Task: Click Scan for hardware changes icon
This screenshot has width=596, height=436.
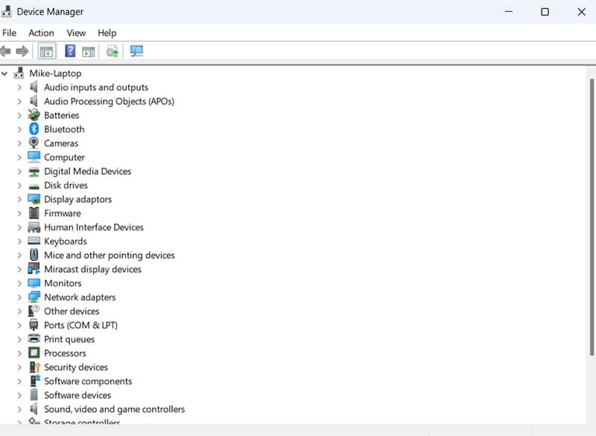Action: click(x=112, y=51)
